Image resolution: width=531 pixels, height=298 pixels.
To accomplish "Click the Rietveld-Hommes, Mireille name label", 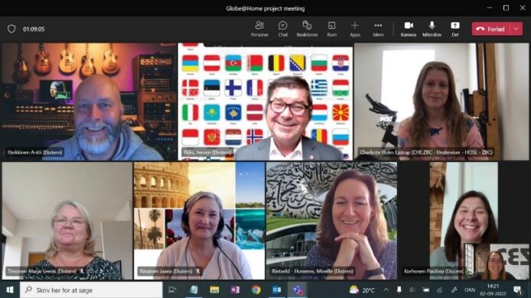I will tap(312, 271).
